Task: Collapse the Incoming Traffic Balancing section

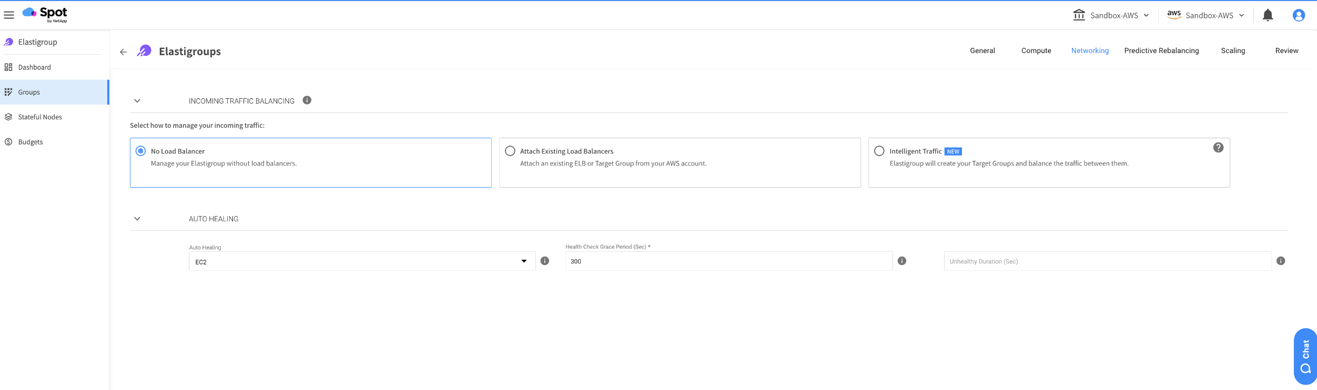Action: point(137,101)
